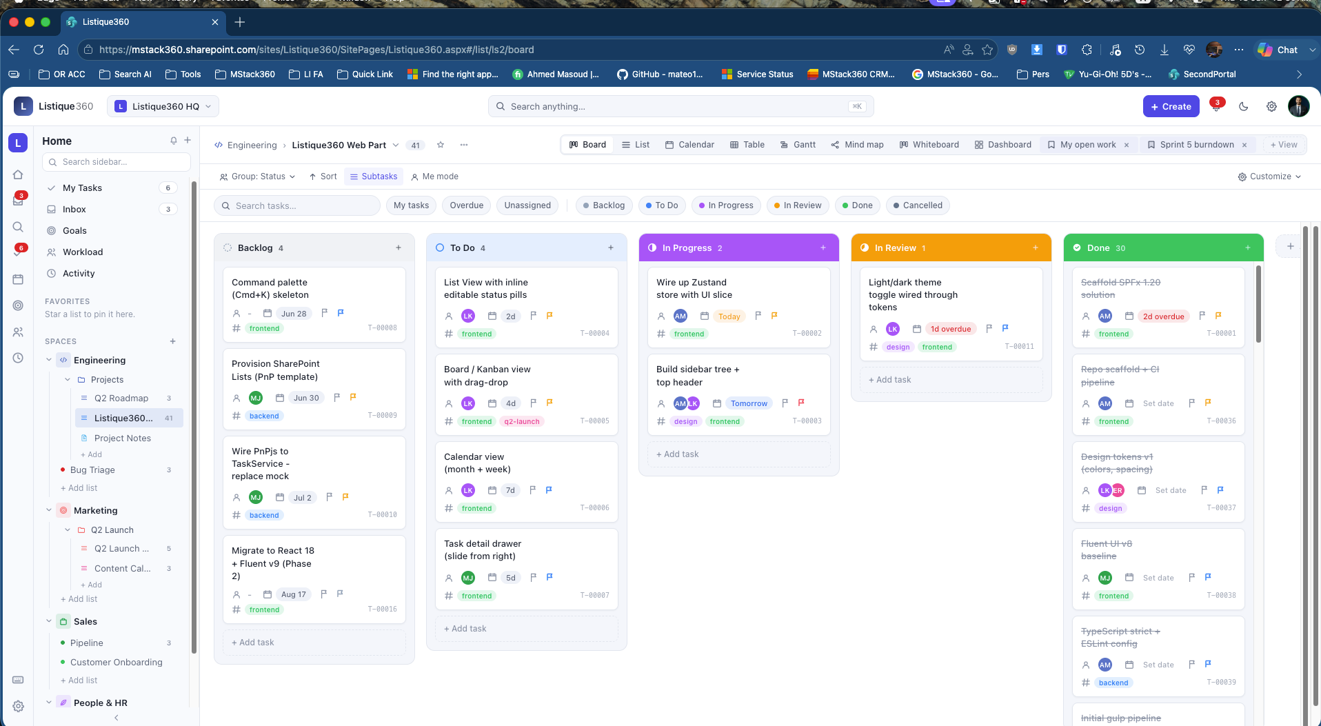Toggle the My tasks filter chip
Screen dimensions: 1321x726
coord(411,205)
